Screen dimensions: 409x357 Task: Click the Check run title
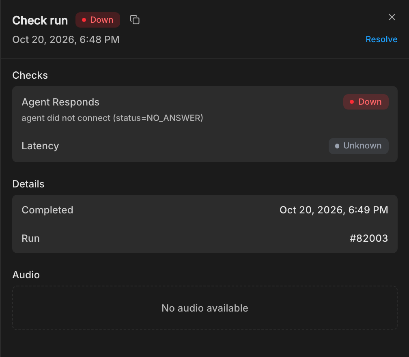40,20
